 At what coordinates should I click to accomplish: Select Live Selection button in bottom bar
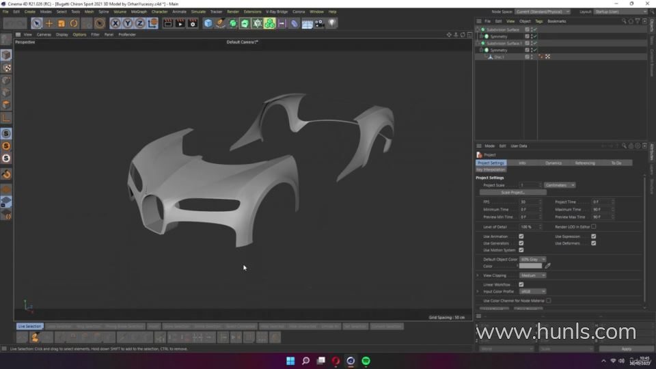(29, 327)
